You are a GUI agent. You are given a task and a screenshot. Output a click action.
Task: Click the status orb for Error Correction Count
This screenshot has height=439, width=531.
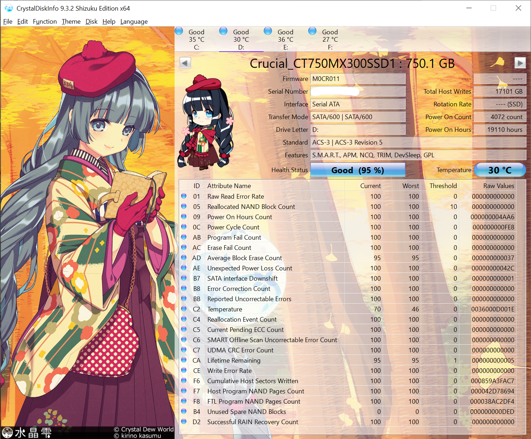click(184, 288)
